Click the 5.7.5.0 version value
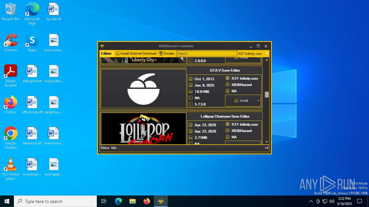369x207 pixels. tap(200, 104)
